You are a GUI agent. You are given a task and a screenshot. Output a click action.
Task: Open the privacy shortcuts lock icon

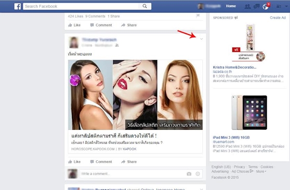278,6
